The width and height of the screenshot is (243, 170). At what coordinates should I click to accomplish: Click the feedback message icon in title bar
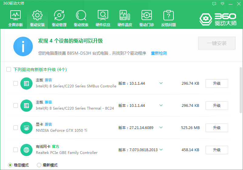(x=214, y=4)
